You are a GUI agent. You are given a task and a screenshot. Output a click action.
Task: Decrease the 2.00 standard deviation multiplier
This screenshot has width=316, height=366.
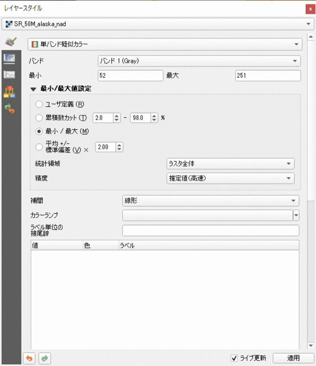coord(119,149)
